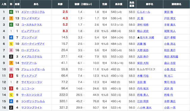Click the サーストンシカゴ link
Screen dimensions: 190x111
[32, 95]
